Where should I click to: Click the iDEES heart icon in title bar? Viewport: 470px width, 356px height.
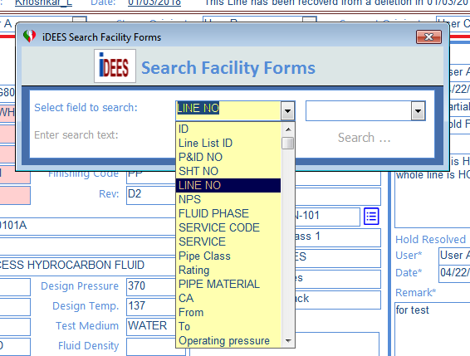29,37
